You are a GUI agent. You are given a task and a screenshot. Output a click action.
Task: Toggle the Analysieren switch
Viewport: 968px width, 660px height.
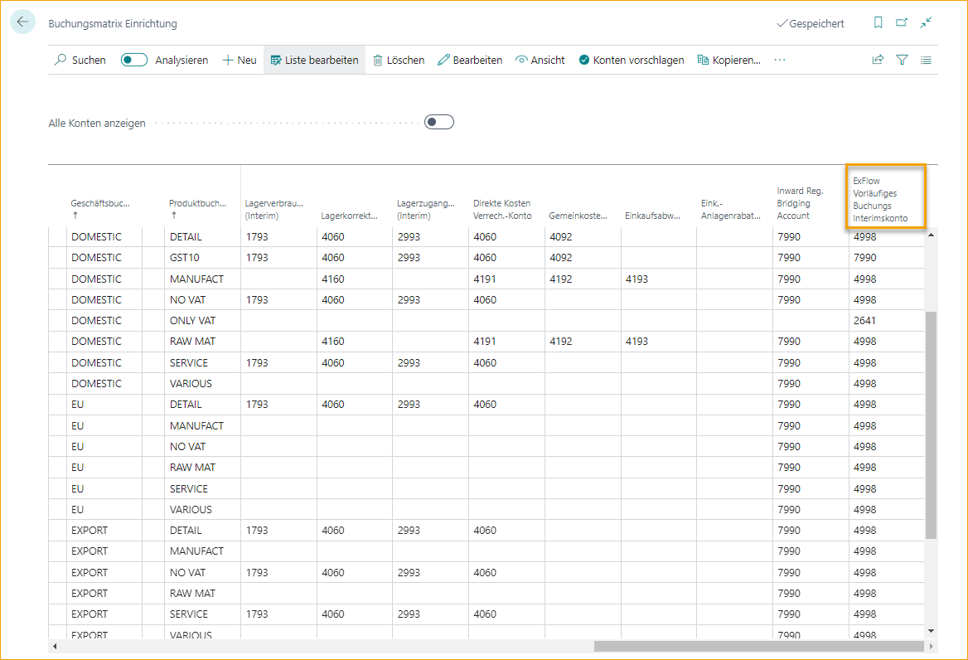(x=134, y=60)
